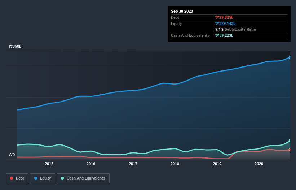
Task: Click the Sep 30 2020 tooltip date
Action: 182,11
